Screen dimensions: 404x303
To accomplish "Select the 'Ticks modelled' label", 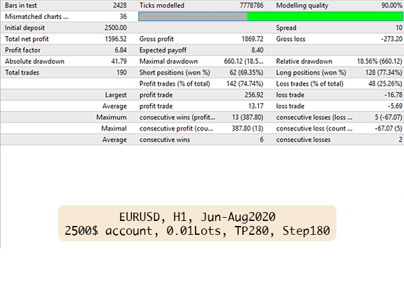I will 162,6.
